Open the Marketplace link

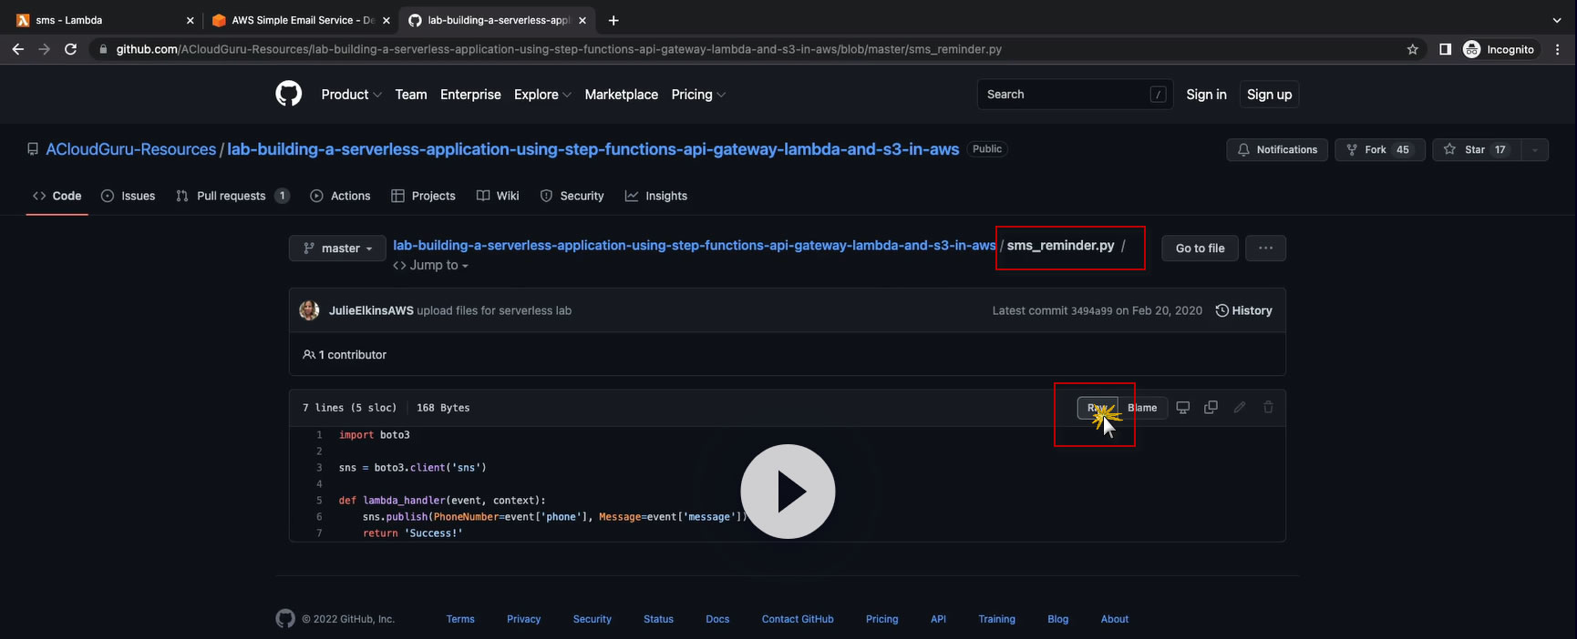(622, 95)
